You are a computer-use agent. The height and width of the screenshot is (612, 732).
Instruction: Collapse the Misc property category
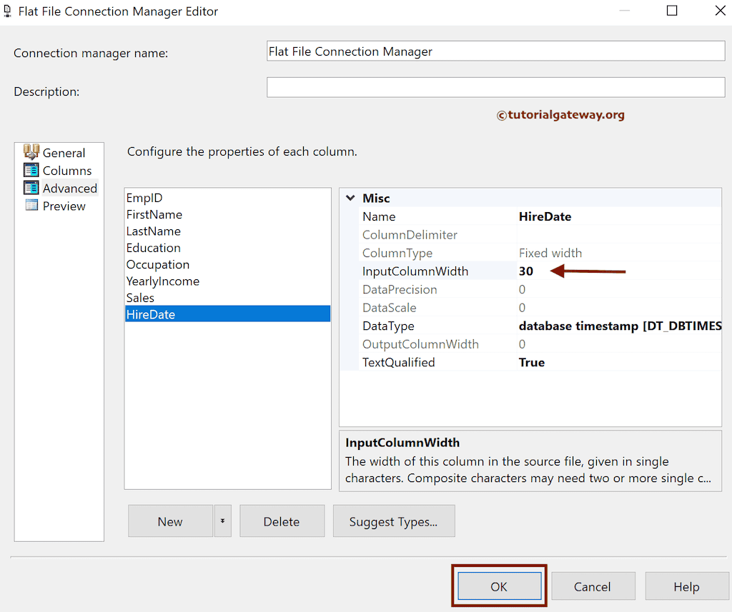click(350, 198)
